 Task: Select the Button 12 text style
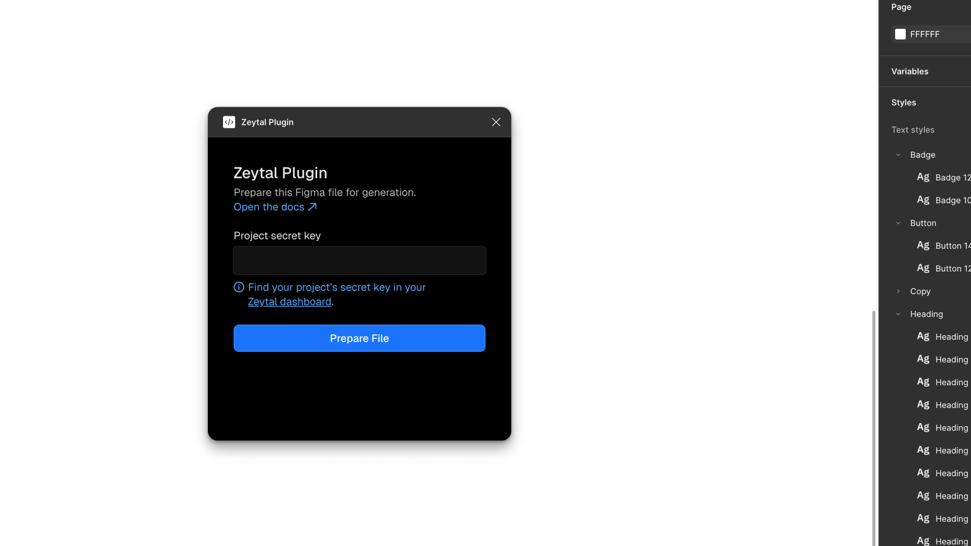(x=953, y=268)
